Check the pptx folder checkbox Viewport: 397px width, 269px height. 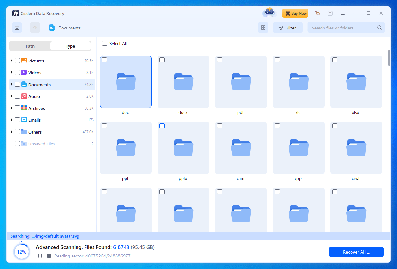[162, 126]
